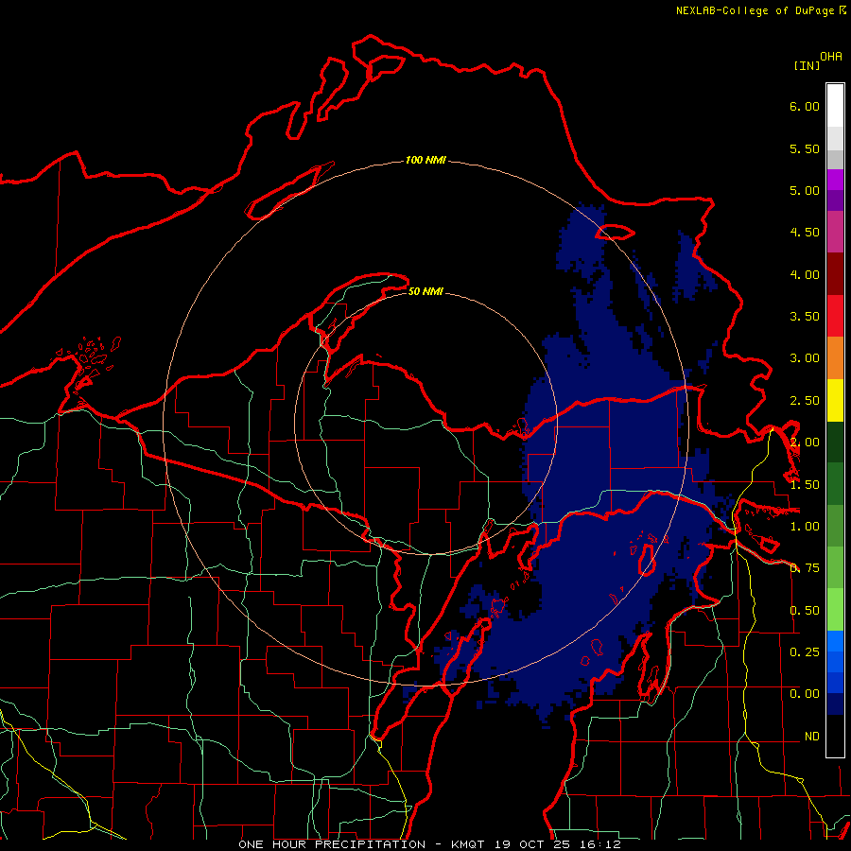Click the 5.00 legend value
This screenshot has height=851, width=851.
tap(805, 190)
